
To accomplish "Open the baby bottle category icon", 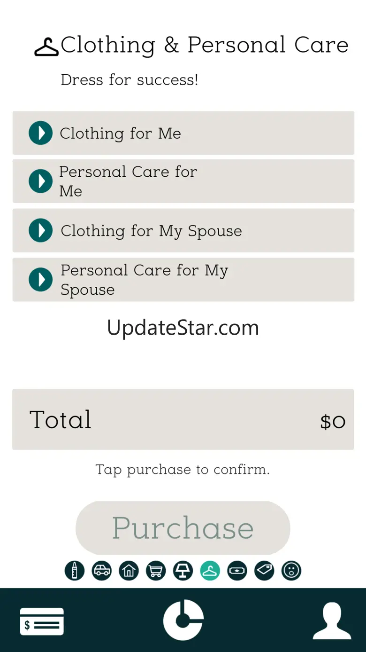I will tap(75, 571).
